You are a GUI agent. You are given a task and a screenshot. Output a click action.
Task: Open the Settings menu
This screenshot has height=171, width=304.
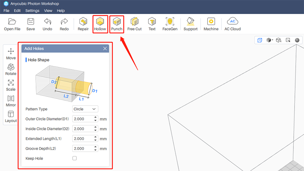click(32, 11)
